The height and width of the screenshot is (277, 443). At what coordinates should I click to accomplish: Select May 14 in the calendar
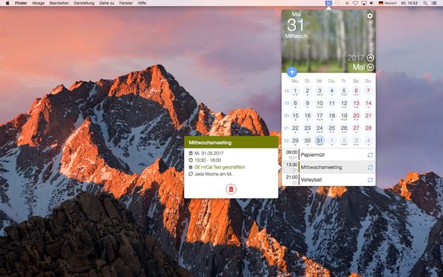[368, 103]
